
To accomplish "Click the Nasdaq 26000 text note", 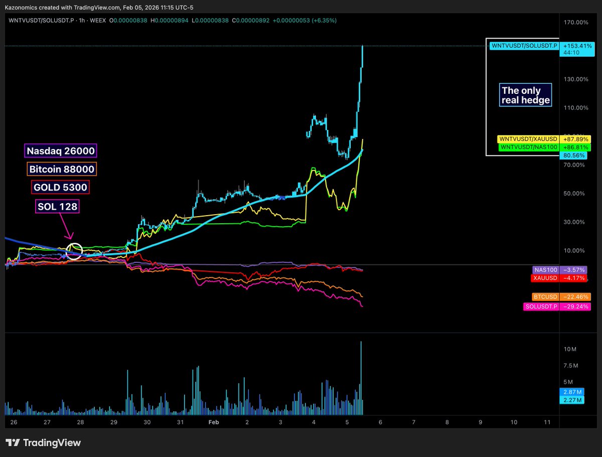I will [x=60, y=150].
